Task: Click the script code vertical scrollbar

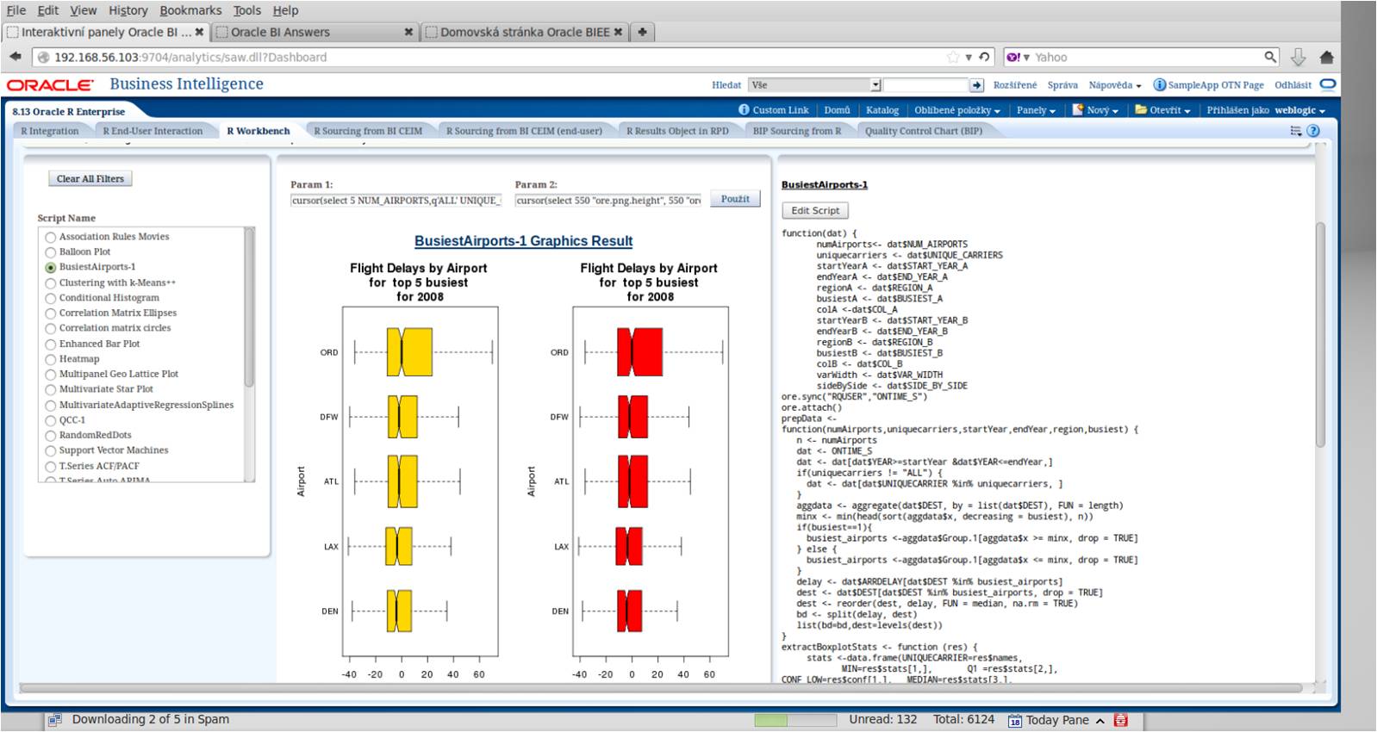Action: click(1321, 334)
